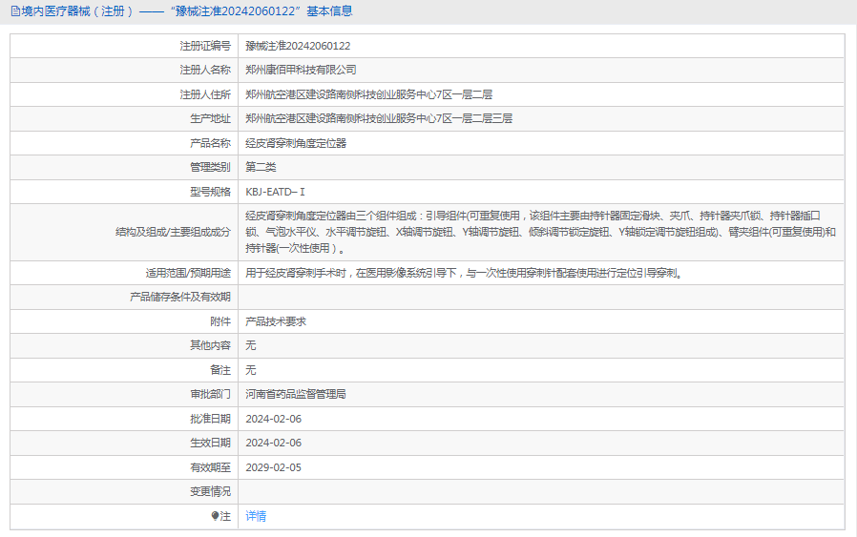Click the 管理类别 label

click(210, 167)
